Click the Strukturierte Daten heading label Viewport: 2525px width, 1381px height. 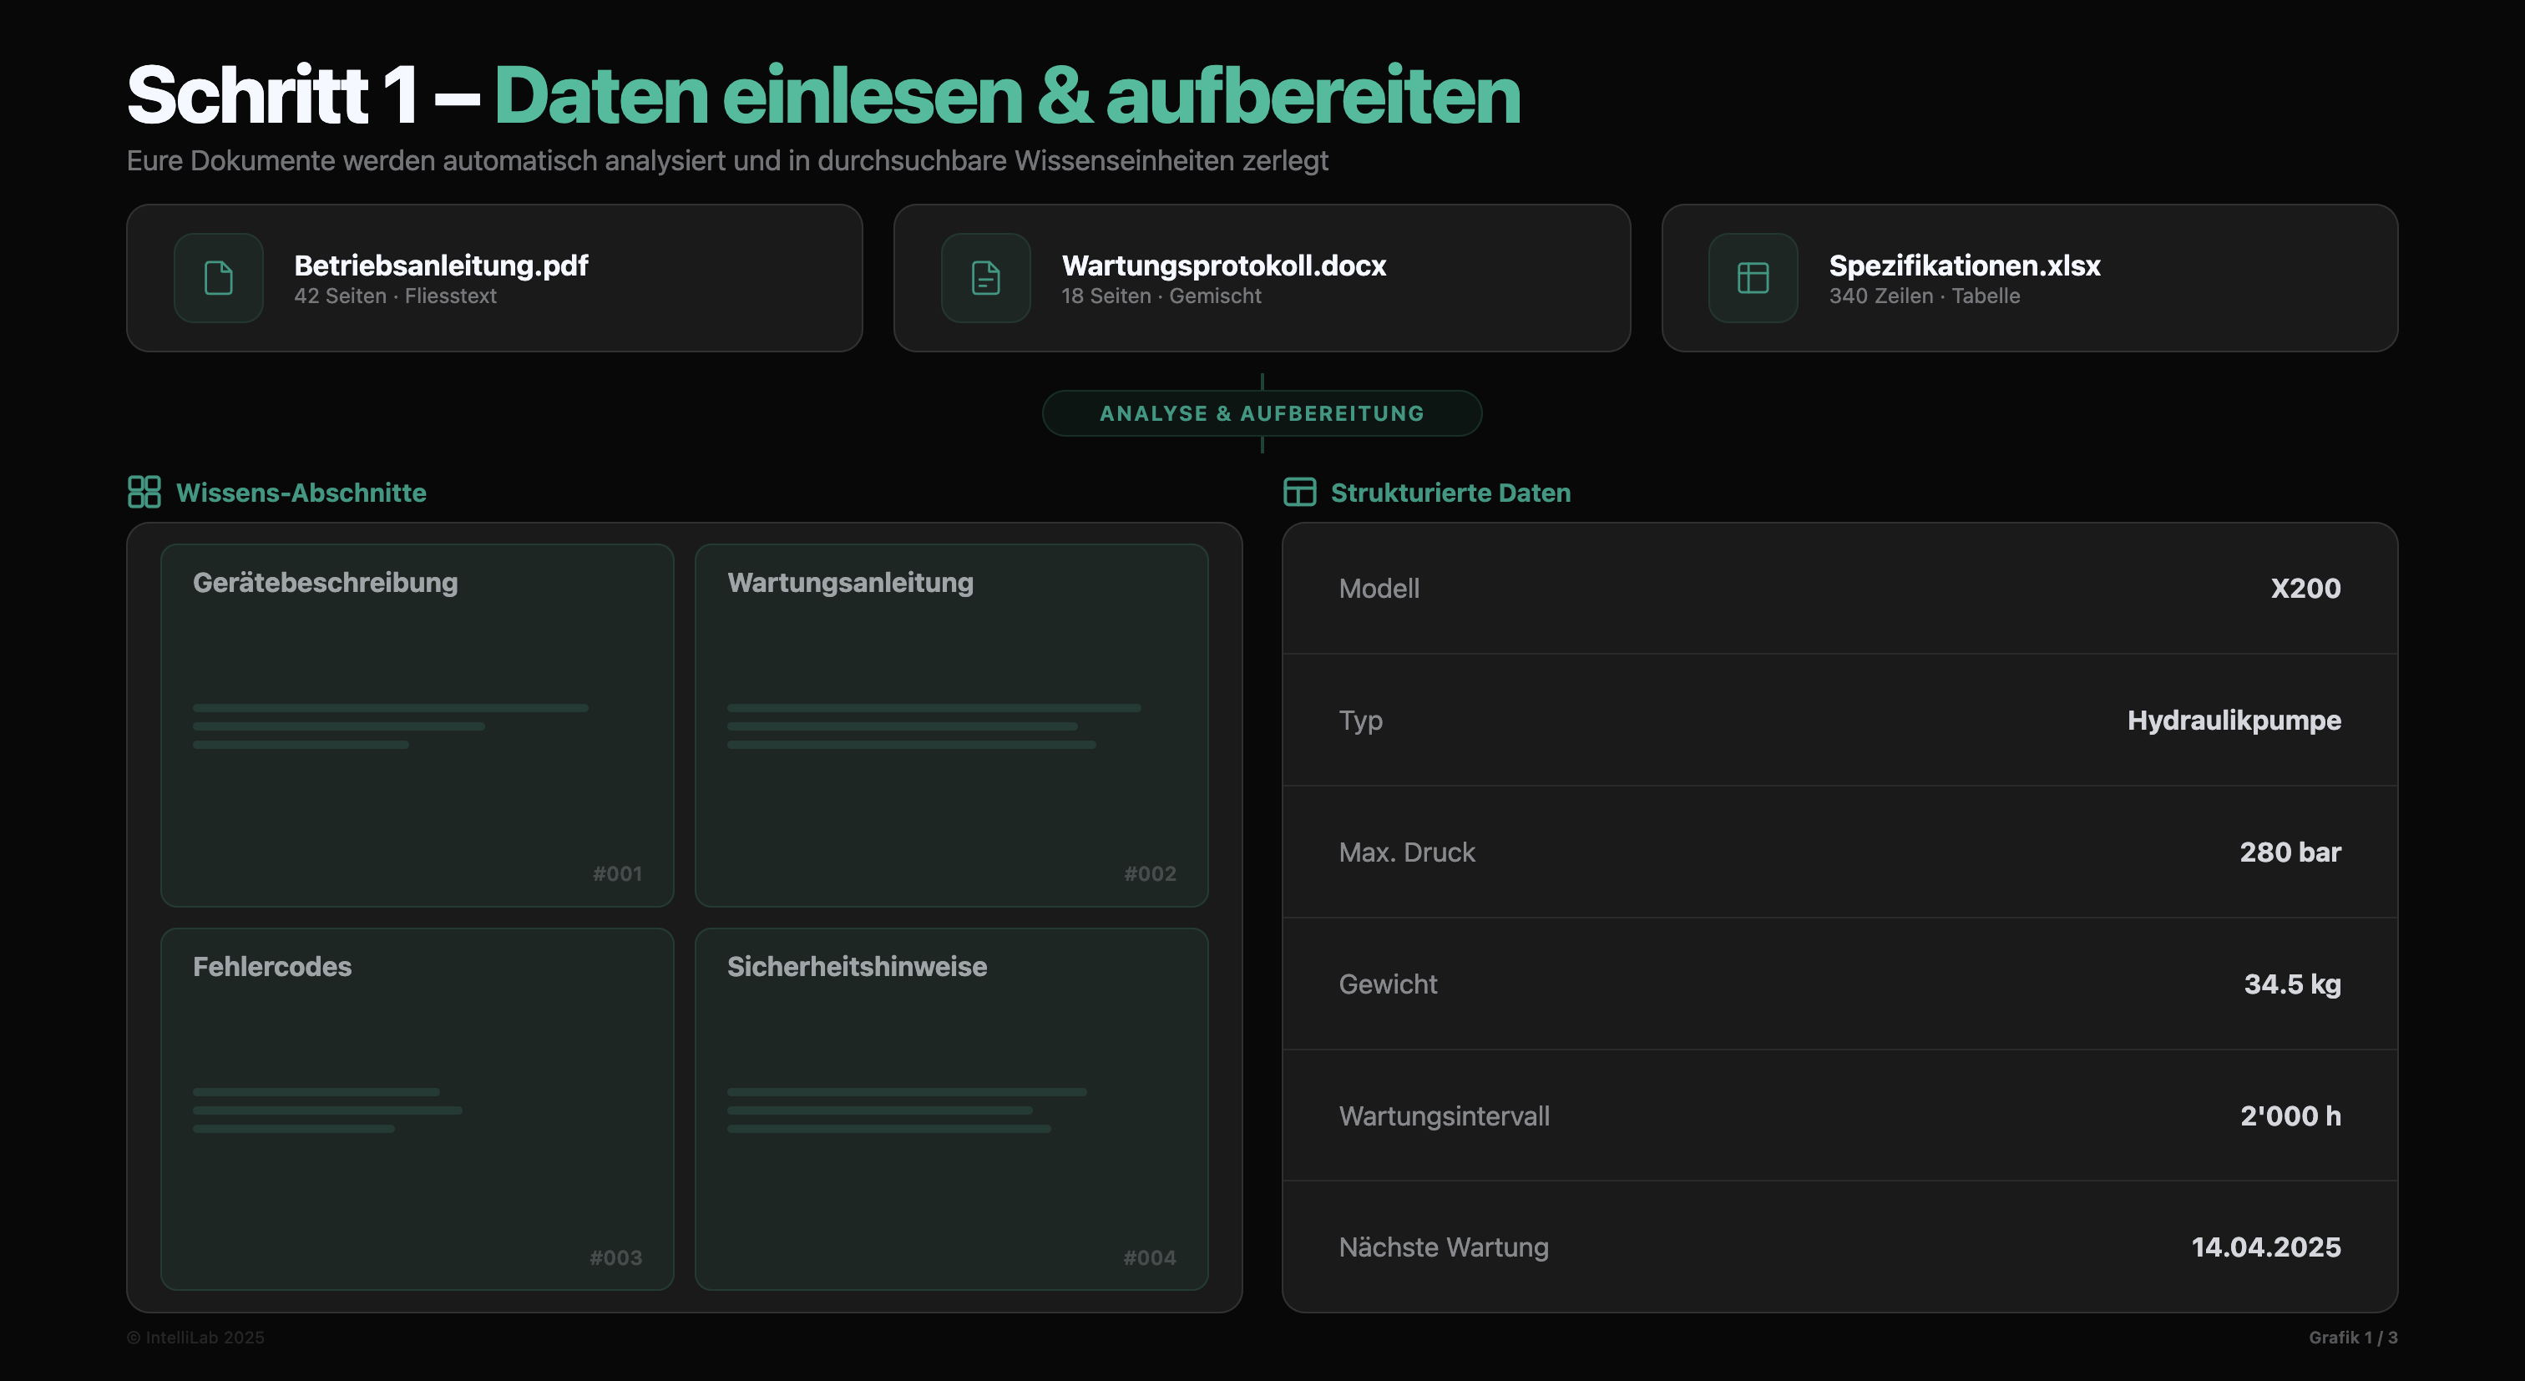coord(1450,492)
